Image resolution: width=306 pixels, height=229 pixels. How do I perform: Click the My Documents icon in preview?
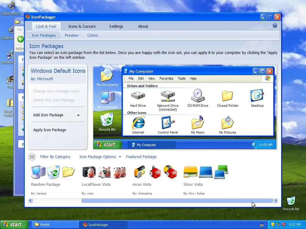click(107, 75)
